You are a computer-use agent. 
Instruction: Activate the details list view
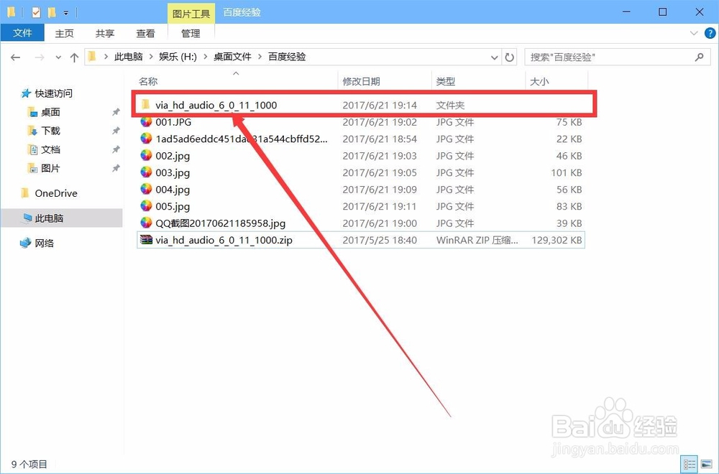point(690,463)
